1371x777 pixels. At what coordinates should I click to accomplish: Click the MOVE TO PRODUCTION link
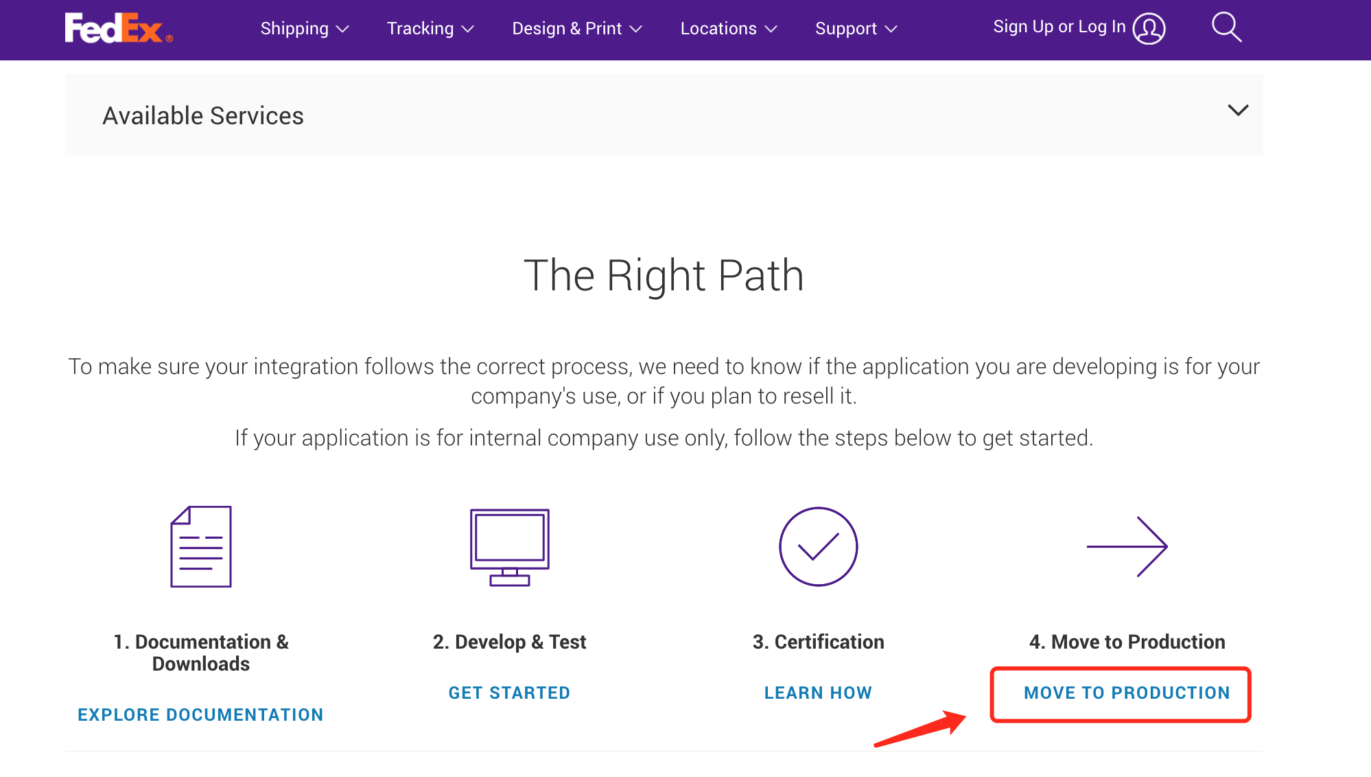coord(1127,693)
